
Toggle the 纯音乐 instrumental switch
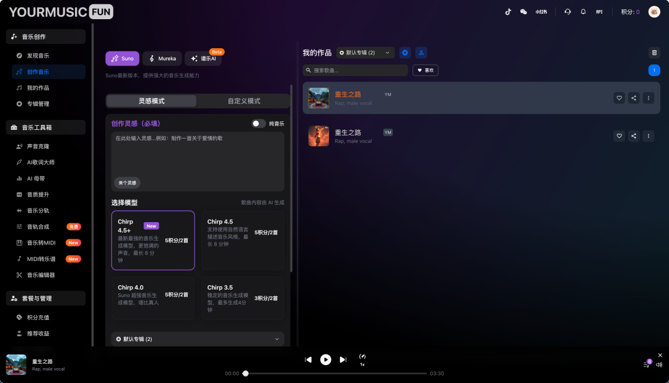click(258, 124)
